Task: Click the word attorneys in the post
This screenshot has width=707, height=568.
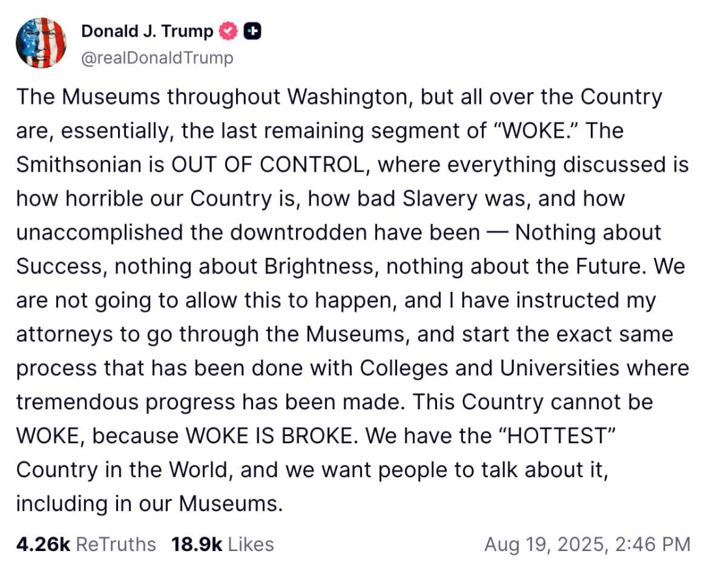Action: [x=65, y=334]
